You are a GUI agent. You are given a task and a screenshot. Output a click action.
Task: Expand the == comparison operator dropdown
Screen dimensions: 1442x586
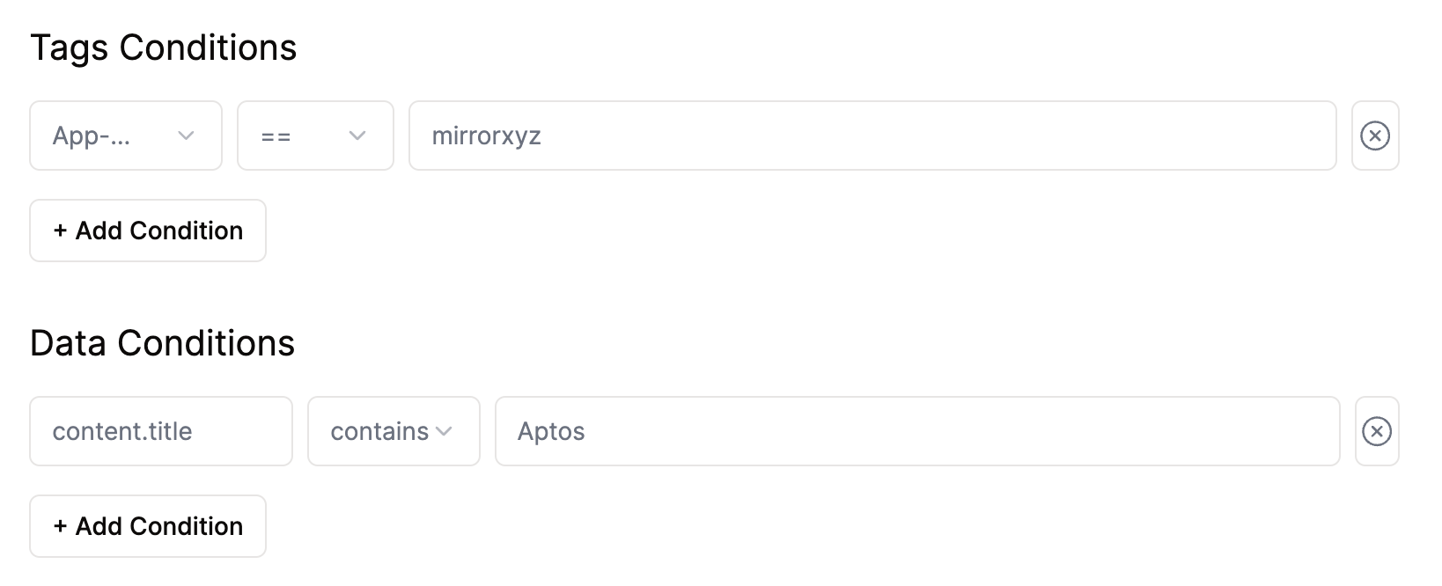(315, 136)
